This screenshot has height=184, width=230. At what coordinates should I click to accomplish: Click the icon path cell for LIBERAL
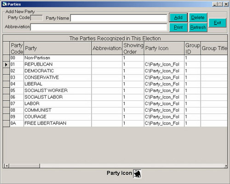tap(164, 84)
